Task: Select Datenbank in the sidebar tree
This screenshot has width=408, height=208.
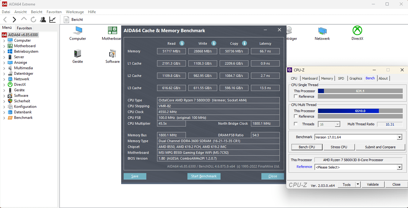Action: 23,112
